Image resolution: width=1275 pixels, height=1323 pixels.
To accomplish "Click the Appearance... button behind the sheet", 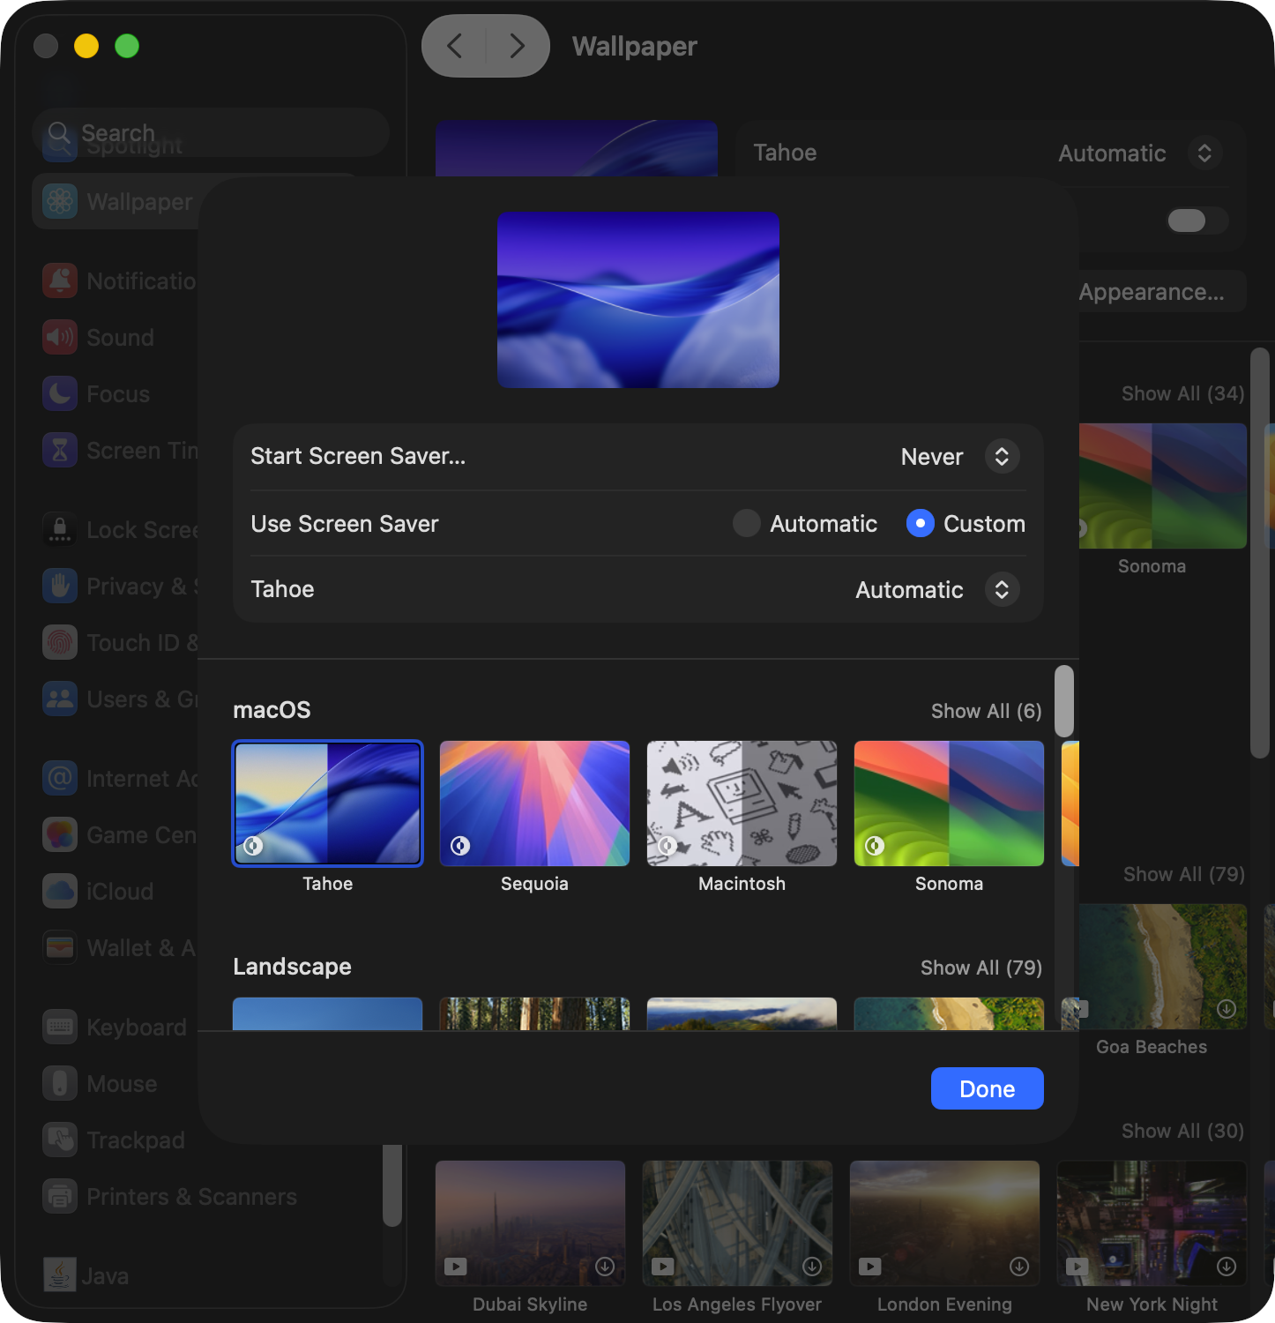I will pyautogui.click(x=1162, y=292).
